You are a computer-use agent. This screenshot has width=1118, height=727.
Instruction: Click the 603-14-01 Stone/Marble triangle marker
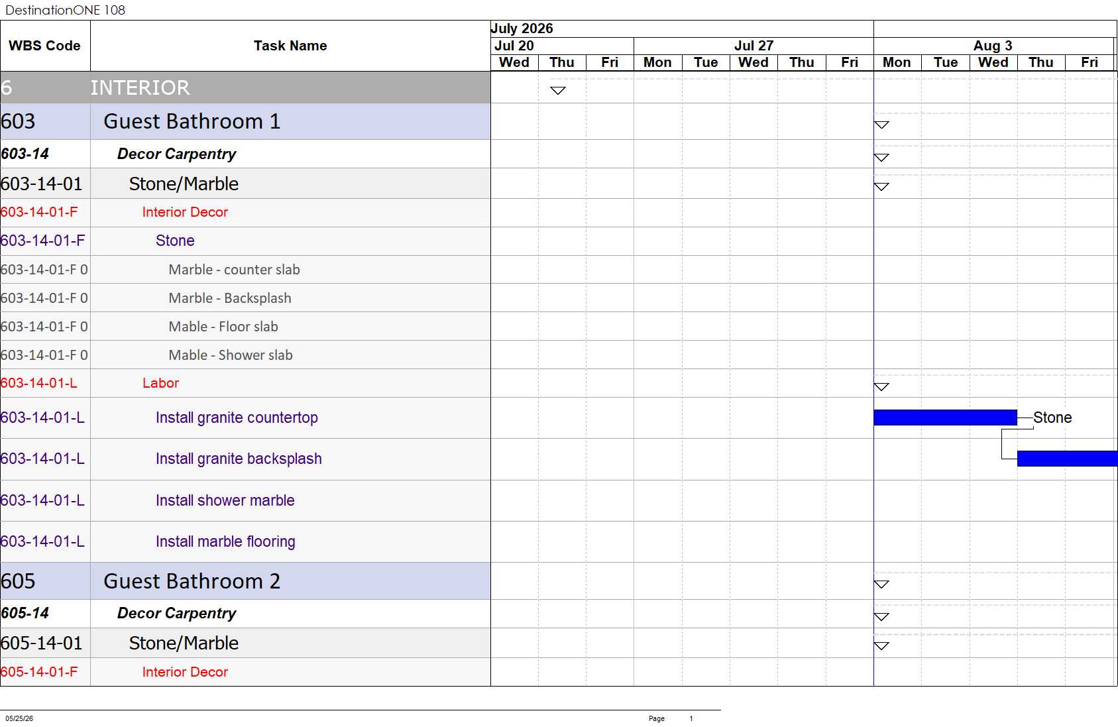pos(881,186)
